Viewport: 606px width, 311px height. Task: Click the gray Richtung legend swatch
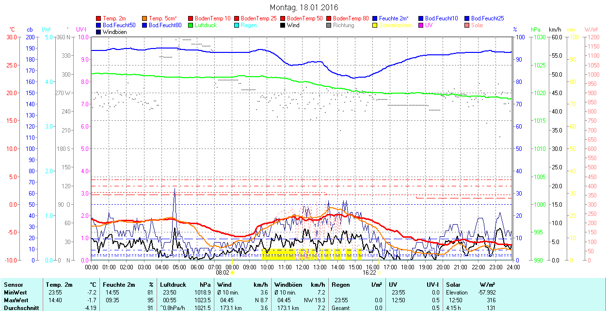(x=329, y=25)
